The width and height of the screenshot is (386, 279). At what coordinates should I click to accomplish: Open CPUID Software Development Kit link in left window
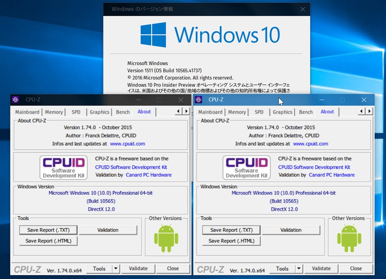tap(131, 167)
